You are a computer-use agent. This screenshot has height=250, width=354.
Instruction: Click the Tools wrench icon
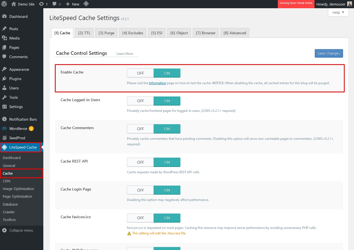click(x=4, y=97)
